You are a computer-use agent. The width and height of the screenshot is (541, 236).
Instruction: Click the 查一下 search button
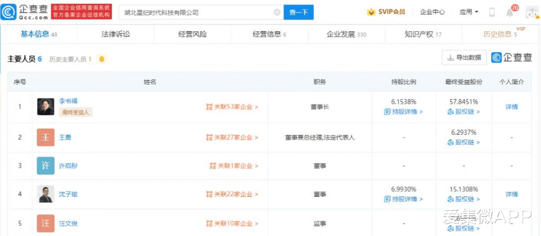point(299,12)
